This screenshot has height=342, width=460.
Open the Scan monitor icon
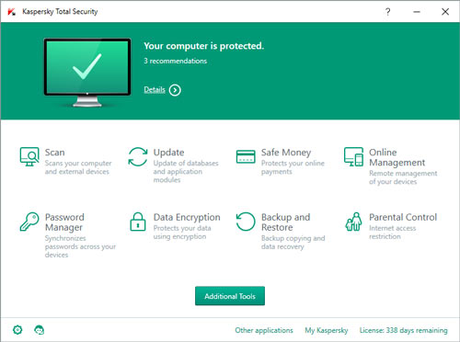tap(29, 156)
